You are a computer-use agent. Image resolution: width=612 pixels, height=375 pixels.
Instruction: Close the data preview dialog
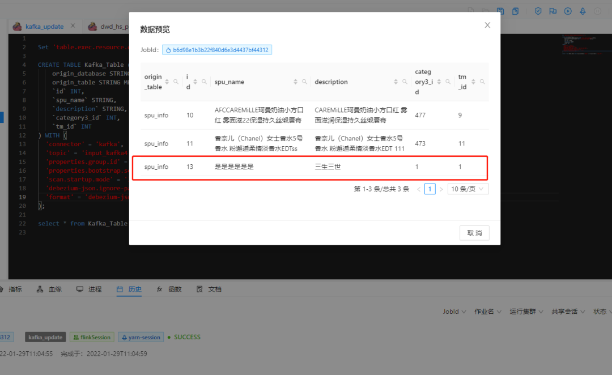click(x=487, y=25)
